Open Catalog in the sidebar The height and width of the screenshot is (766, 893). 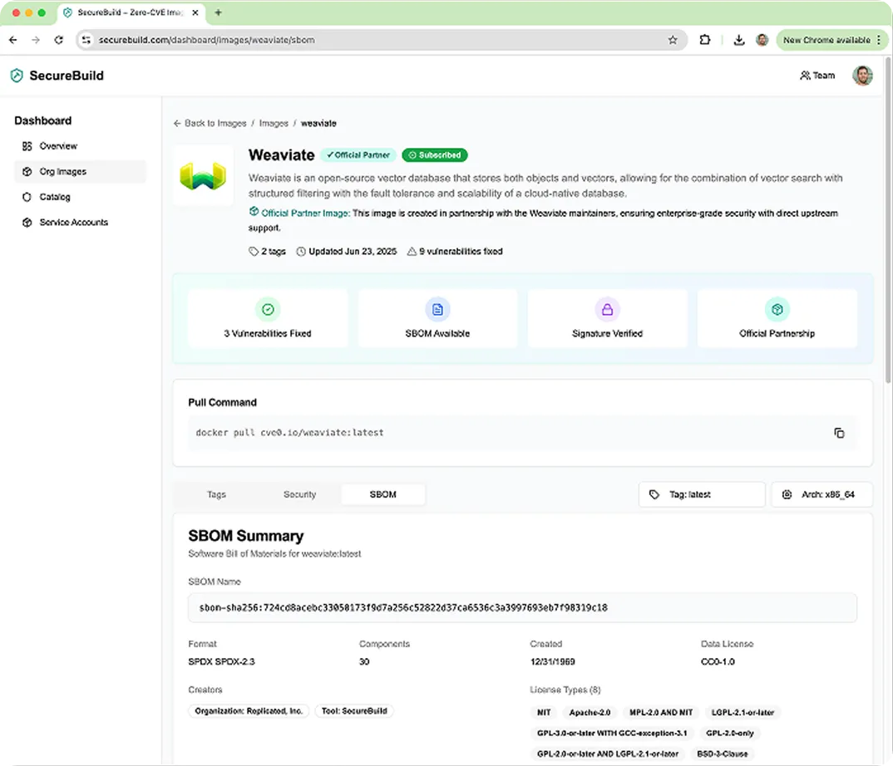[x=80, y=197]
